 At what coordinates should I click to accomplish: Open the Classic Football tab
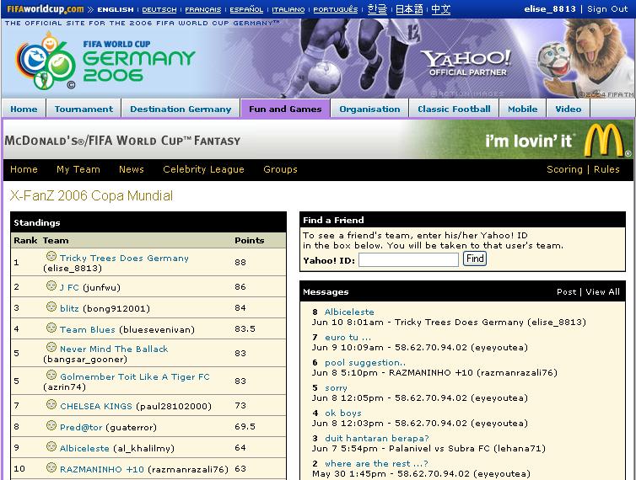(x=454, y=109)
